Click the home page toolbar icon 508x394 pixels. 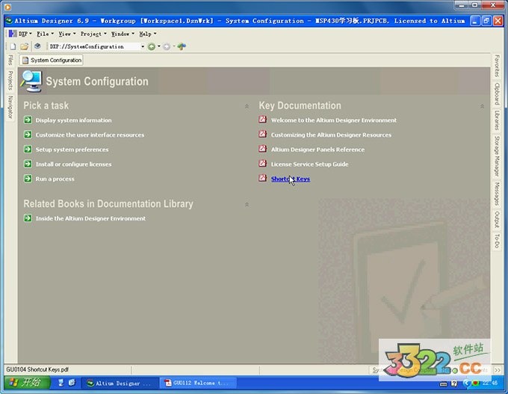[x=182, y=46]
